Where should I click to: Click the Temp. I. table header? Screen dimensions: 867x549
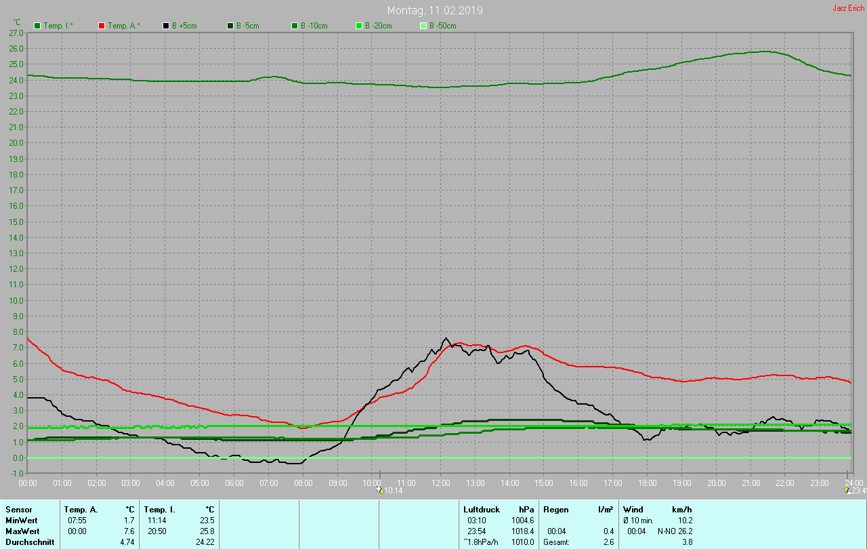pos(159,510)
